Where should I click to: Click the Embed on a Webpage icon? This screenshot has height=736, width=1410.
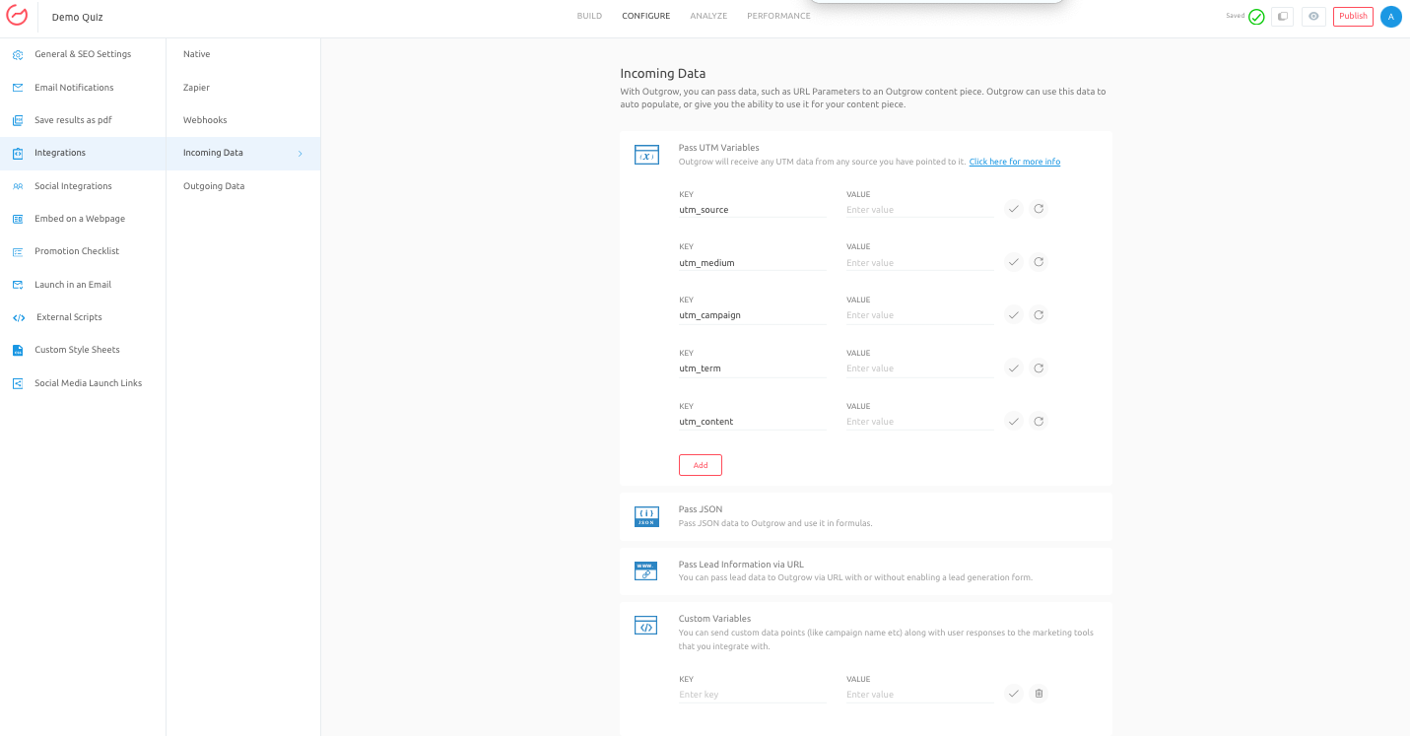coord(18,219)
